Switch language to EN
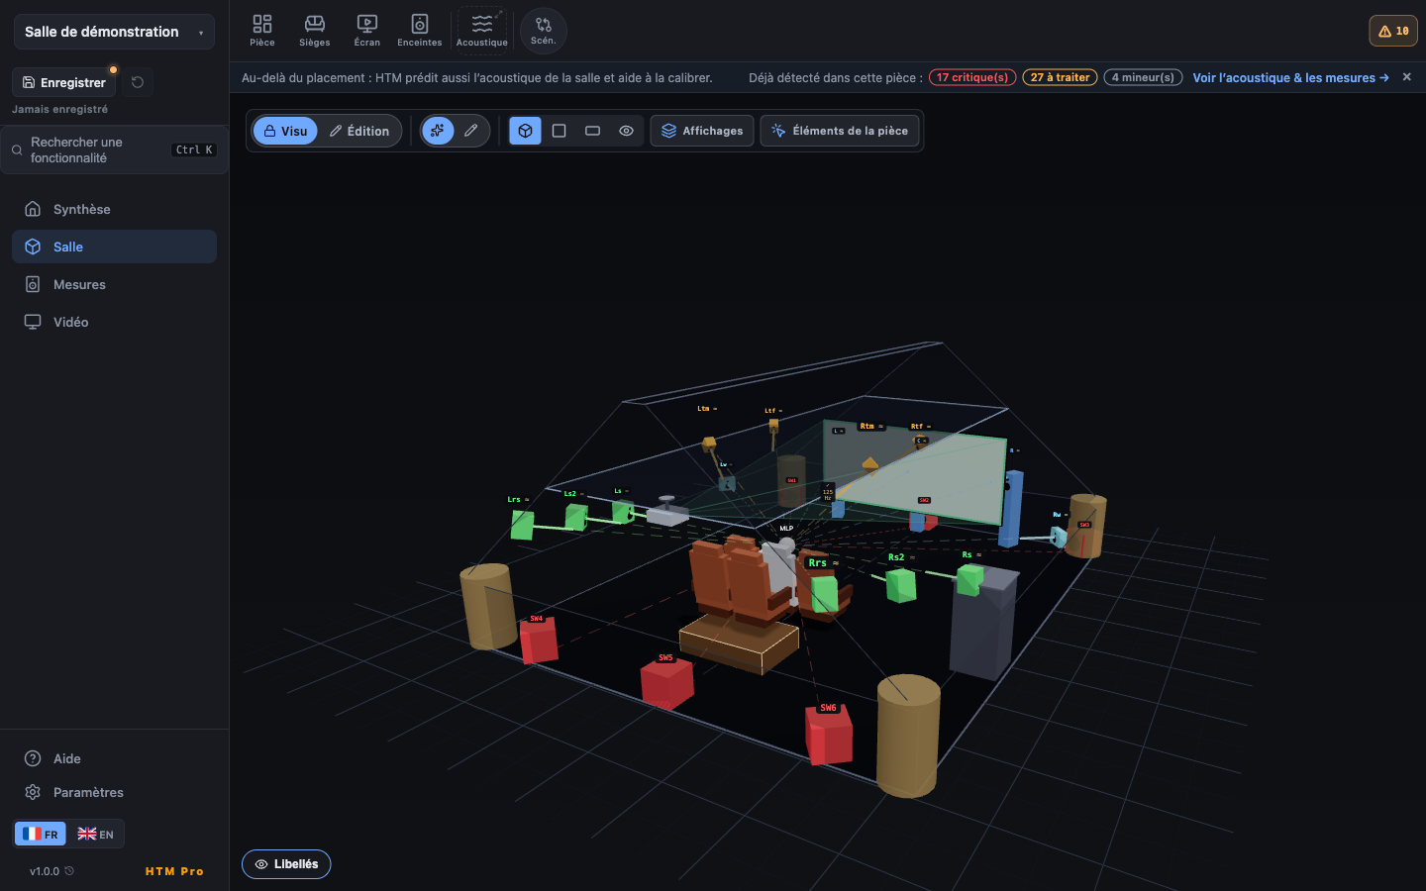The image size is (1426, 891). 96,834
